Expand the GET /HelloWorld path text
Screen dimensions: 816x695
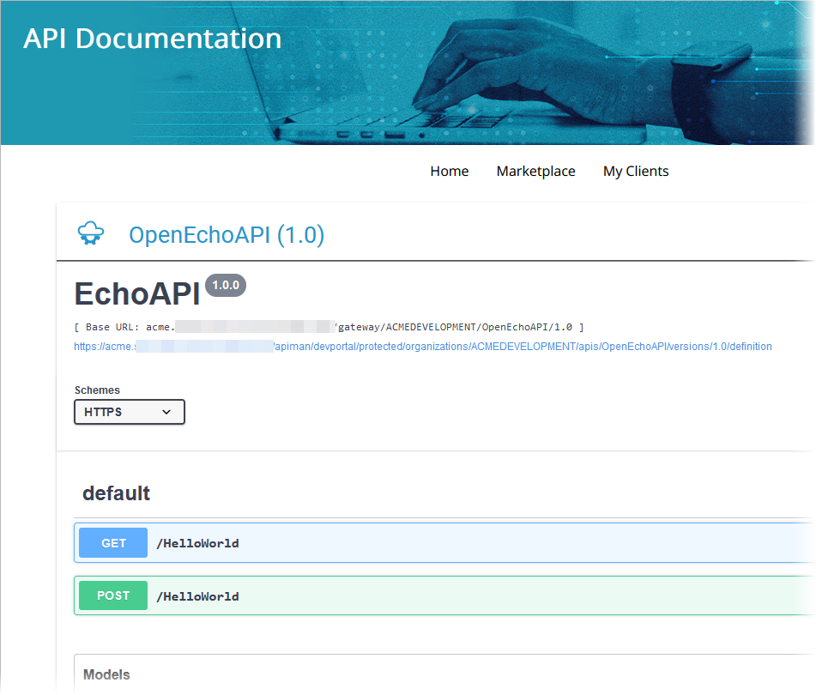coord(197,543)
